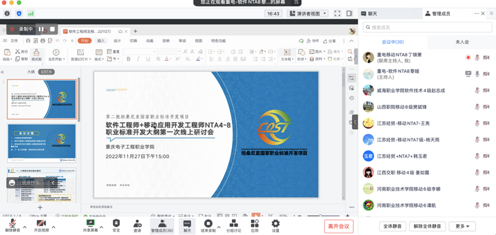496x235 pixels.
Task: Pause the recording in the 录制中 overlay
Action: 41,29
